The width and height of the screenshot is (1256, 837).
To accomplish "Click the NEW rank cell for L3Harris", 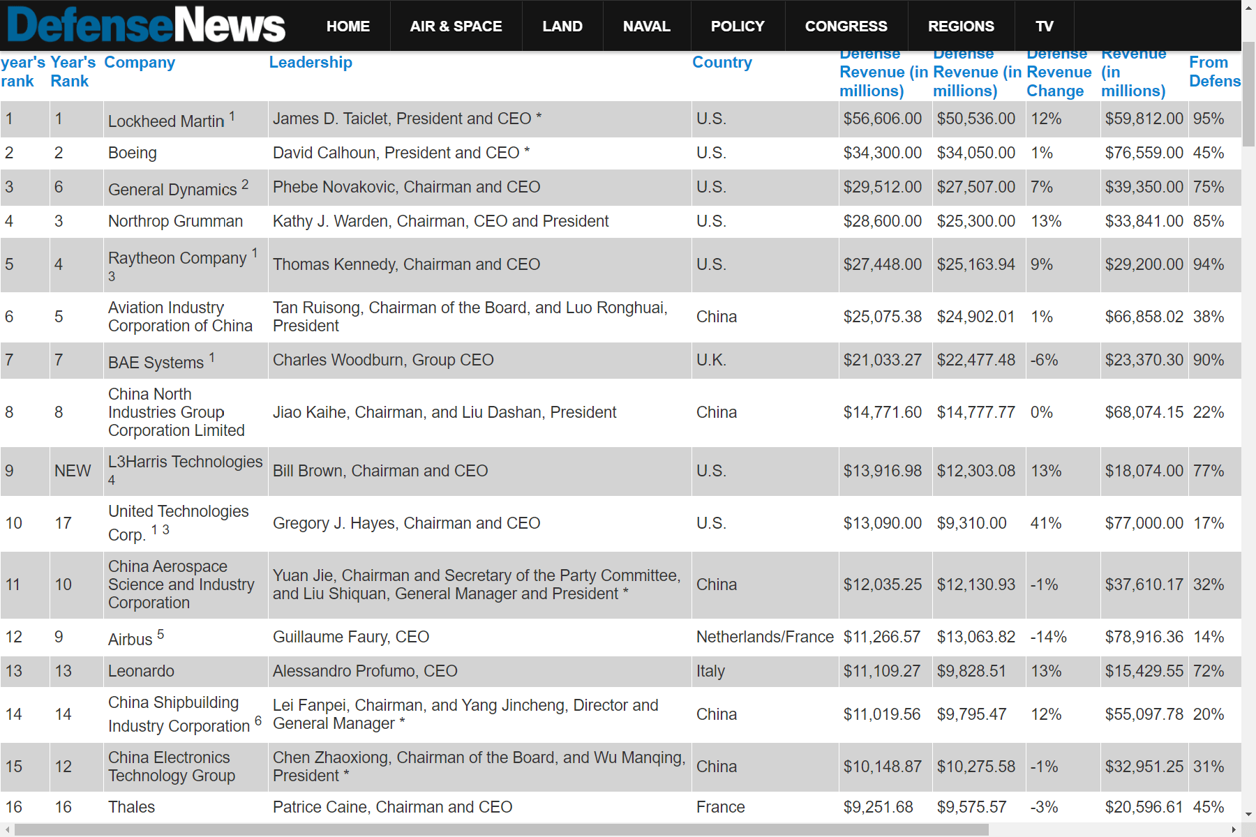I will coord(76,472).
